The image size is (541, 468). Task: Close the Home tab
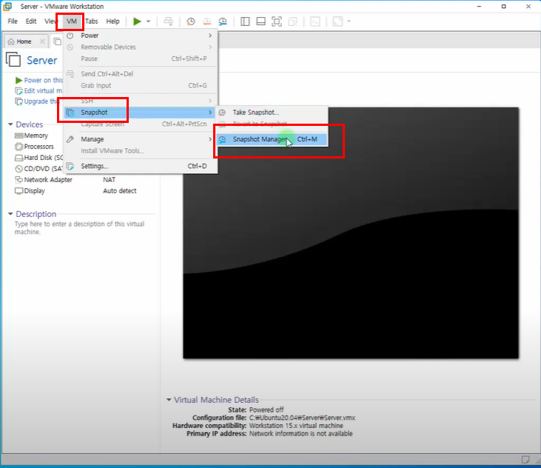(42, 41)
